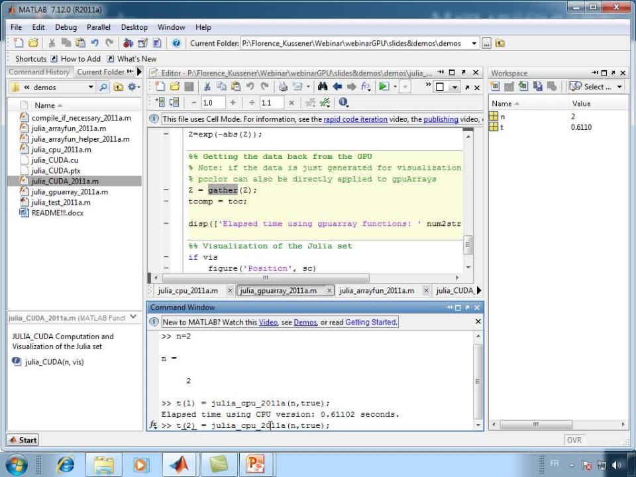Click the Demos link in Command Window
The image size is (636, 477).
click(x=305, y=322)
